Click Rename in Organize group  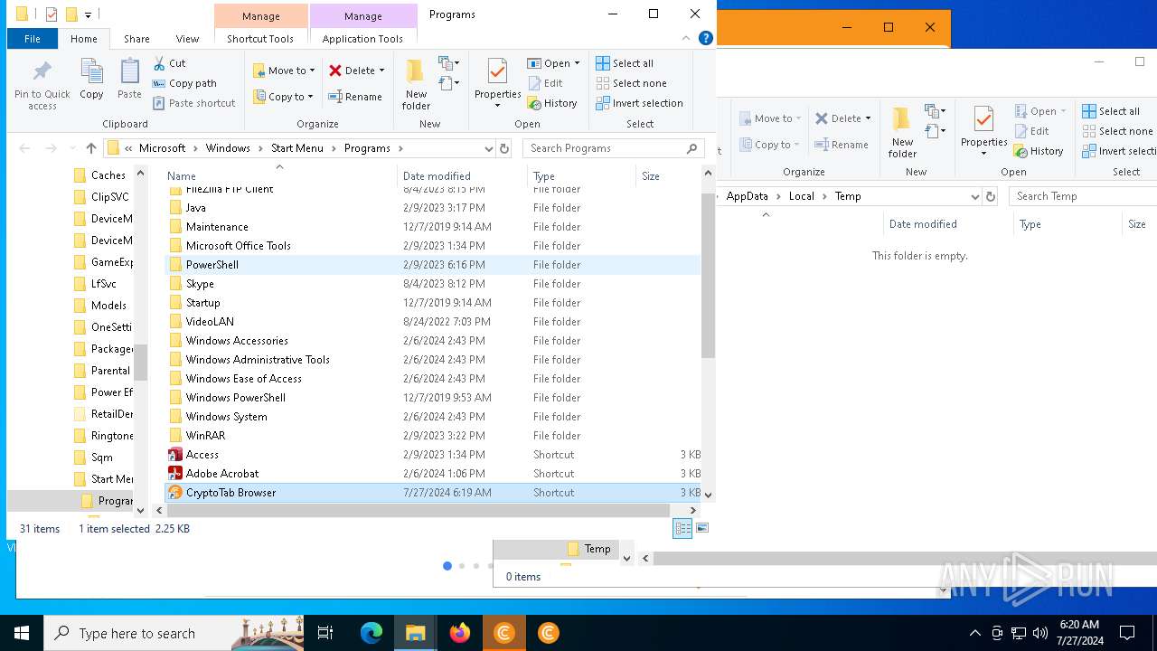pyautogui.click(x=355, y=97)
